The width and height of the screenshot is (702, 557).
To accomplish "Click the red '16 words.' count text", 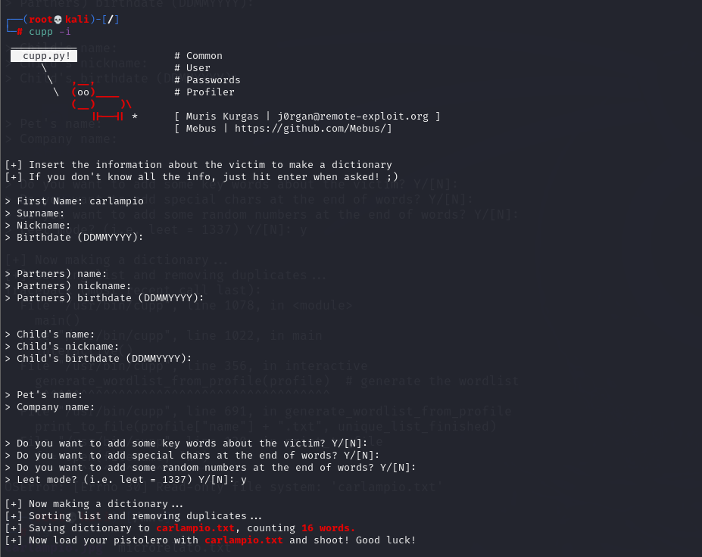I will (328, 528).
